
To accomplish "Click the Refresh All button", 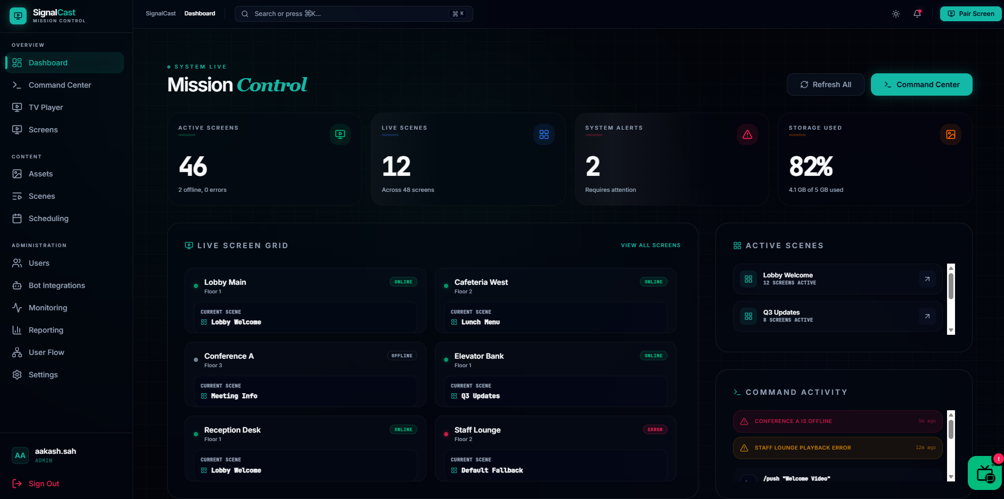I will pos(825,84).
